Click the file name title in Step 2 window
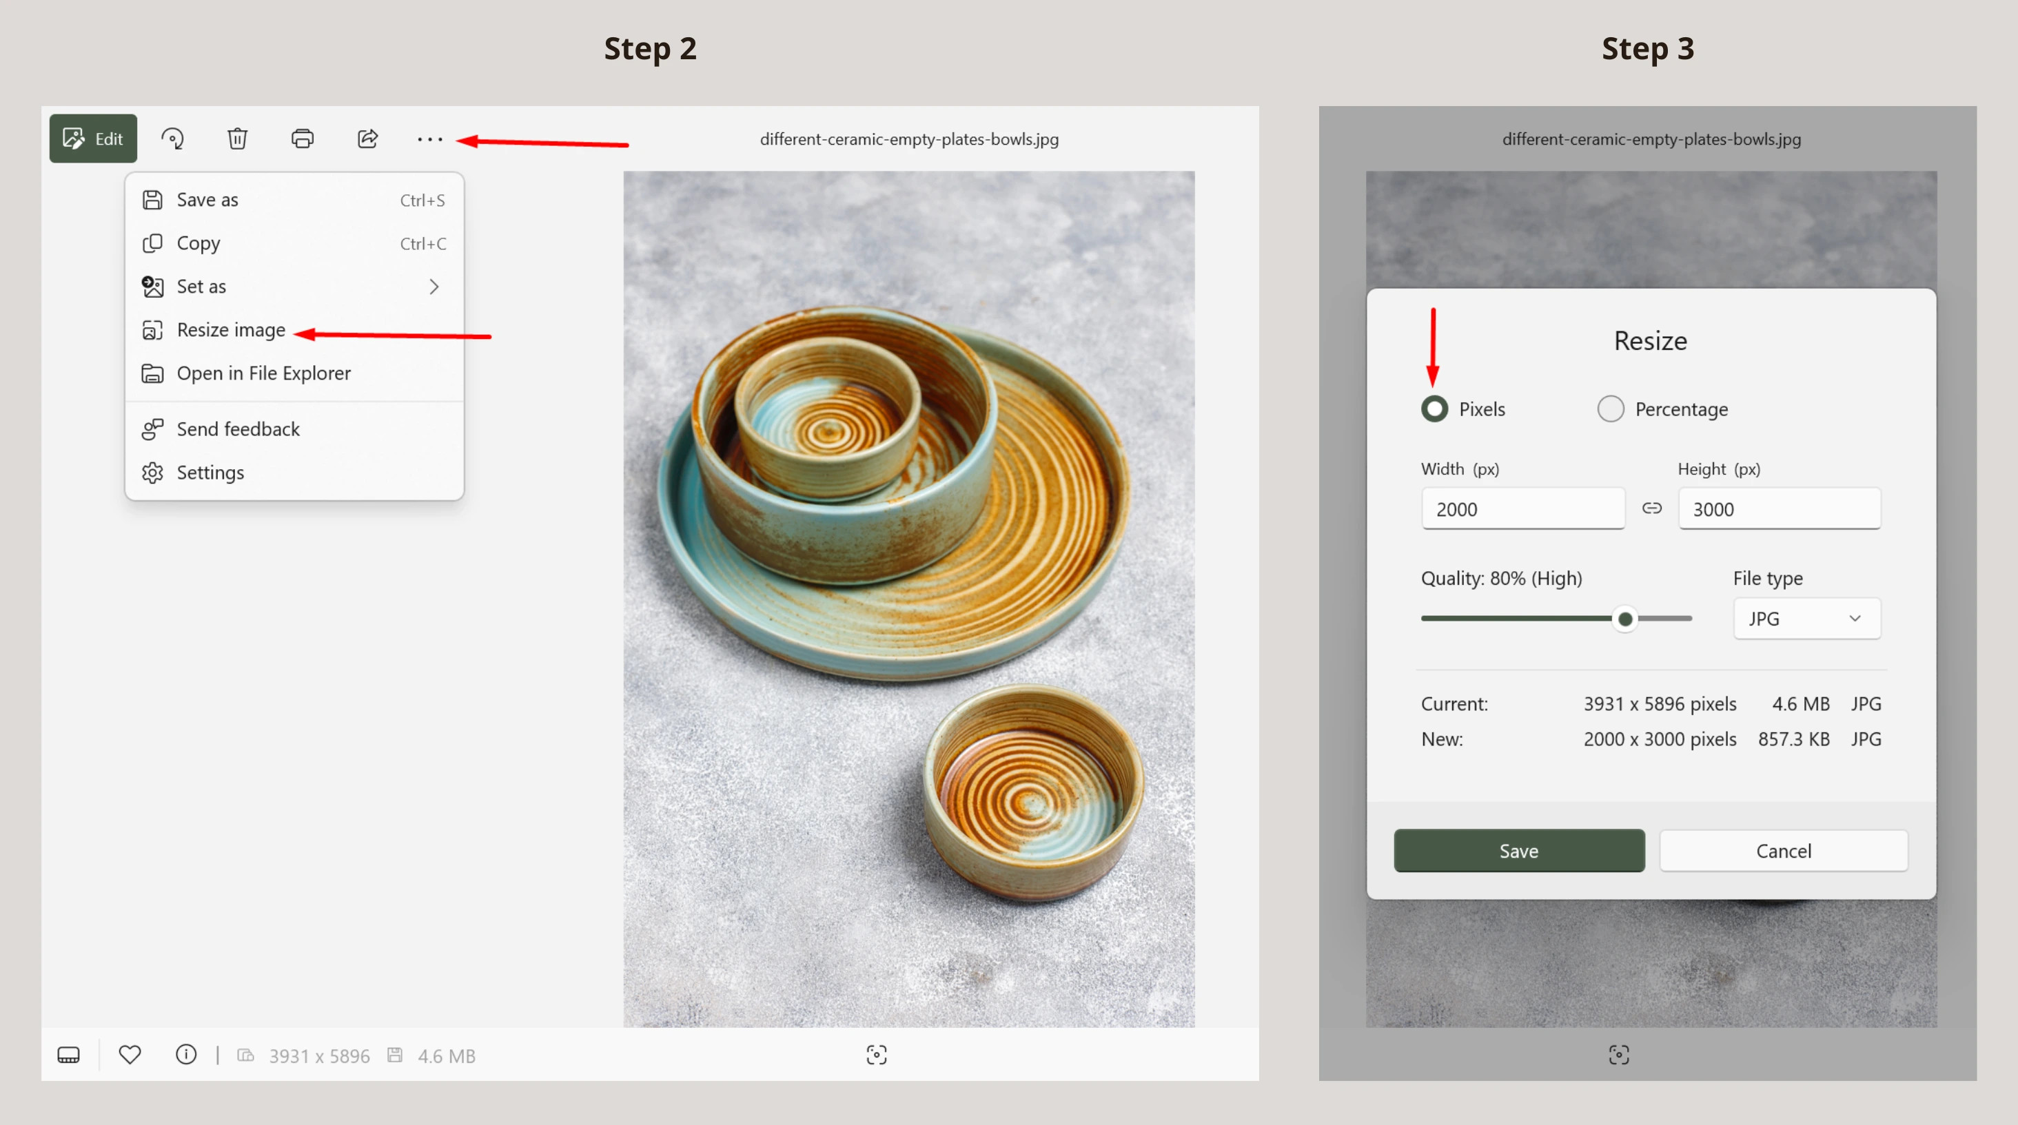This screenshot has width=2018, height=1125. click(x=909, y=139)
